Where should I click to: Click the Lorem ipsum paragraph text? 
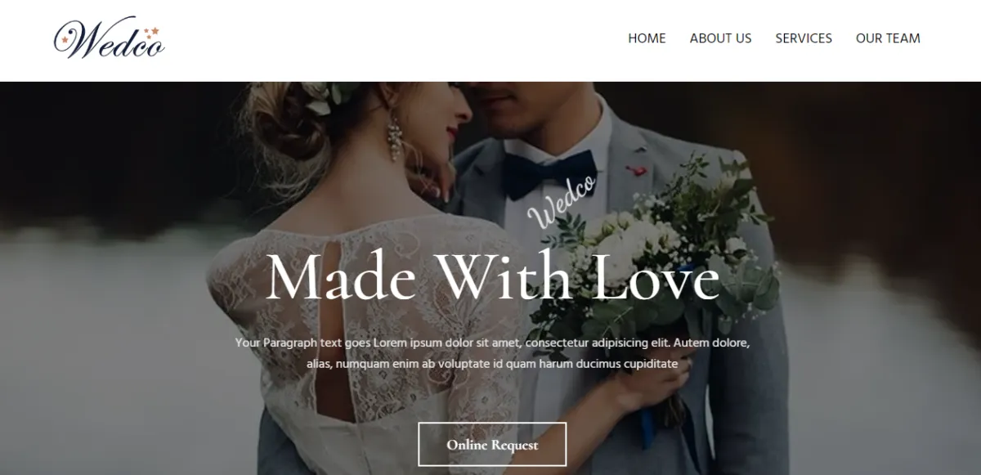[x=492, y=353]
